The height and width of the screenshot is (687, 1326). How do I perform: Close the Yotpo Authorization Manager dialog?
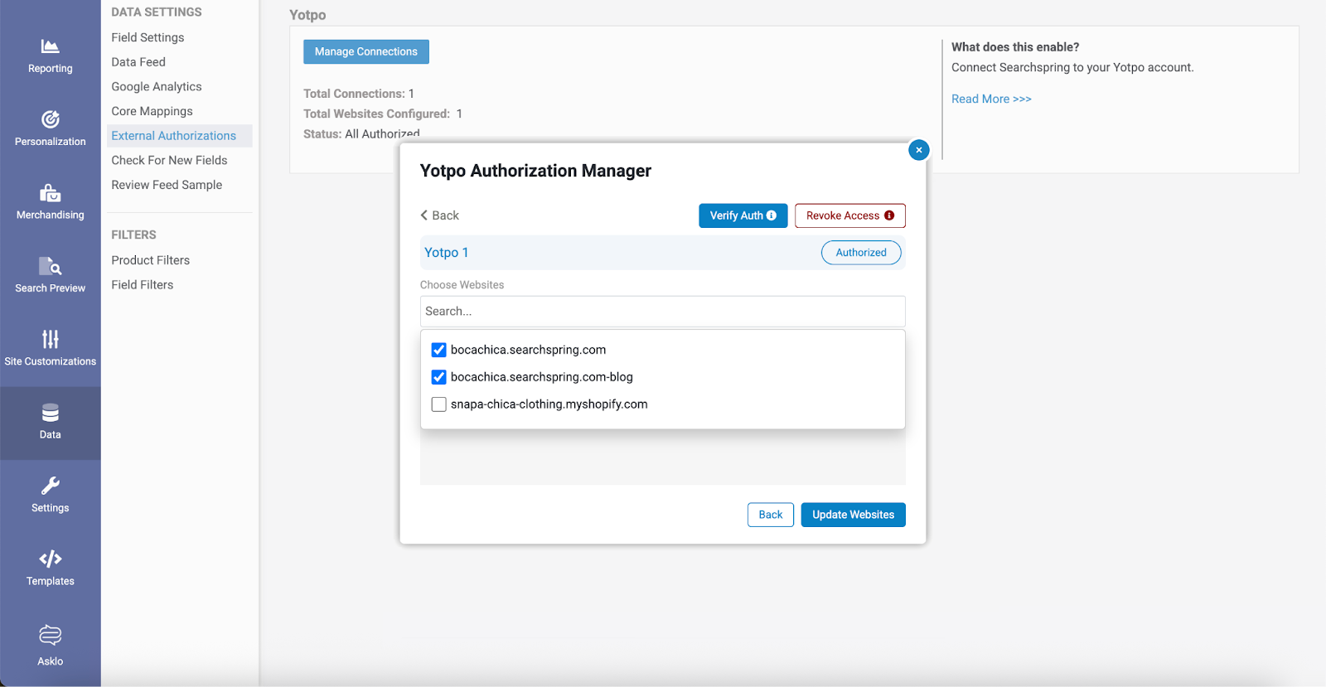coord(918,150)
